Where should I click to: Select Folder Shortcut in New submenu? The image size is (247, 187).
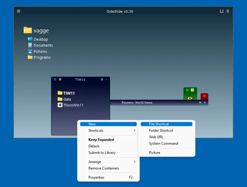tap(167, 130)
